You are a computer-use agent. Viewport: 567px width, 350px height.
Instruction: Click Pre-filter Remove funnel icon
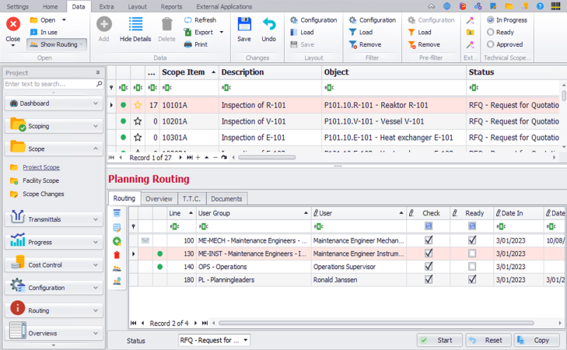(x=411, y=44)
